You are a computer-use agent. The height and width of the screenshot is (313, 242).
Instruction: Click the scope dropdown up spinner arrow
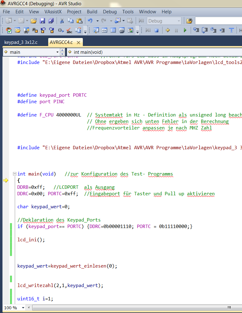pos(62,50)
